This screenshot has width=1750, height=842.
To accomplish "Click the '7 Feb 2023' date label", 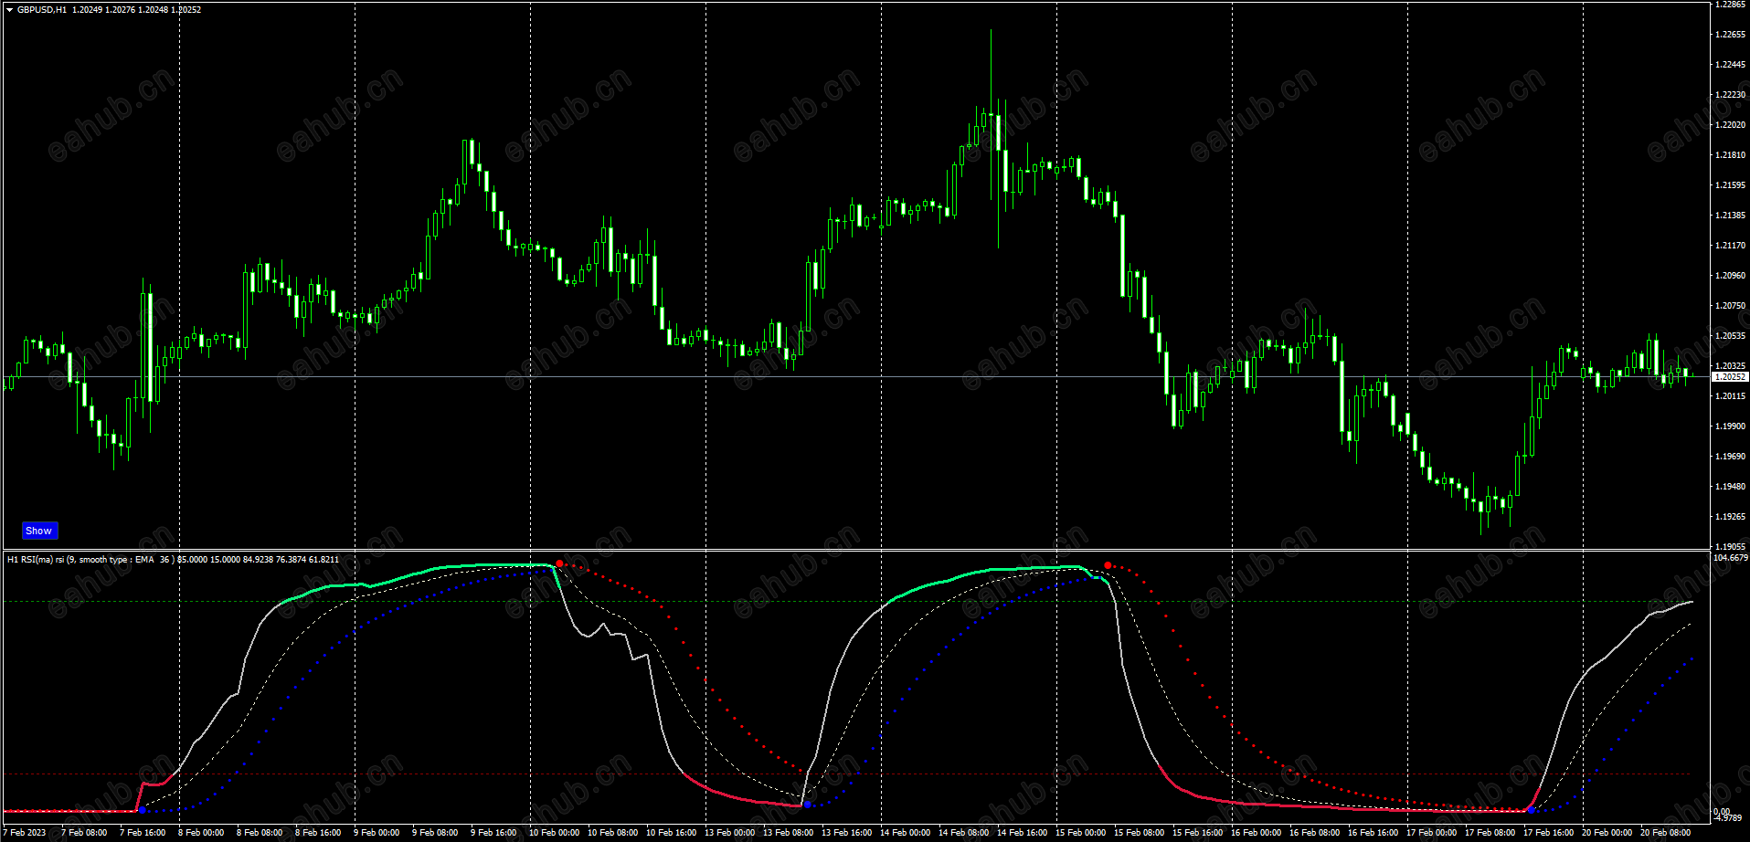I will pos(25,833).
